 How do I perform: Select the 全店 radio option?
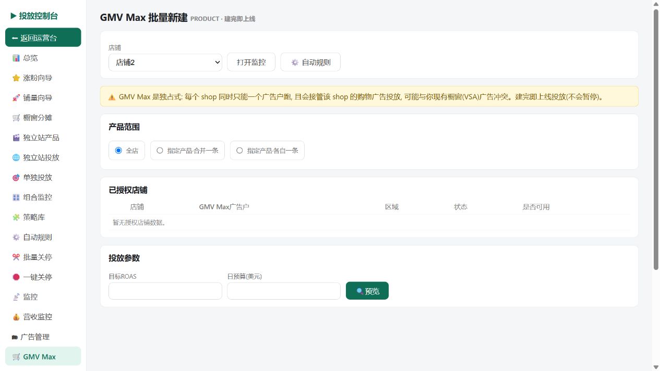[127, 151]
